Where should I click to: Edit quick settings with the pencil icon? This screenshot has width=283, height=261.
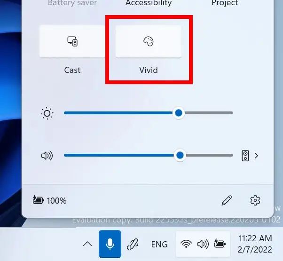[x=227, y=200]
